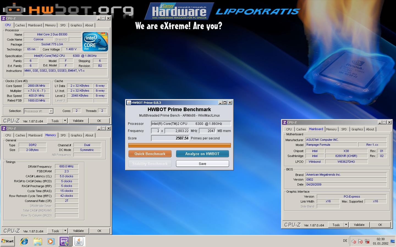Viewport: 396px width, 247px height.
Task: Select the FSB:DRAM ratio 2:3
Action: pyautogui.click(x=67, y=171)
